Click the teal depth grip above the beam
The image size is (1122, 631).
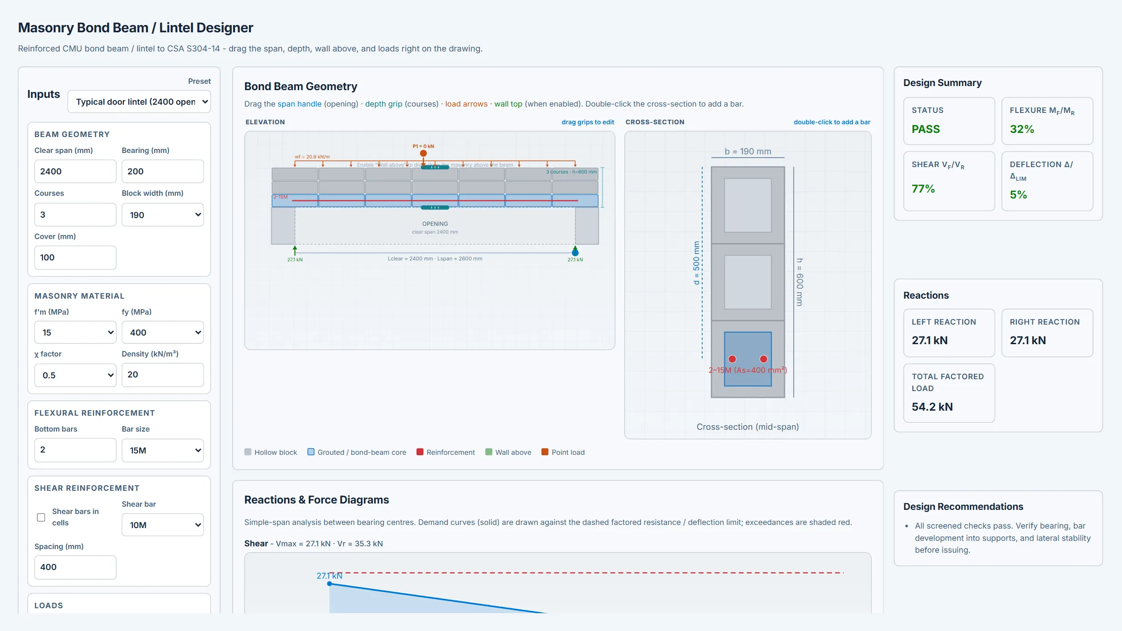click(435, 168)
